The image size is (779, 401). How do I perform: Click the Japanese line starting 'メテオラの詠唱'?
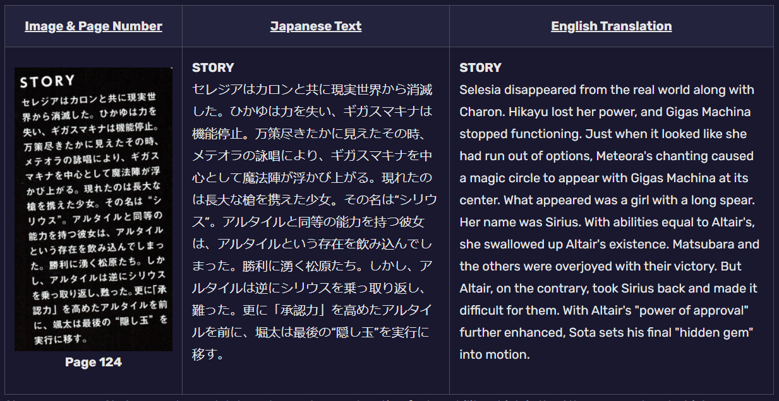coord(312,156)
